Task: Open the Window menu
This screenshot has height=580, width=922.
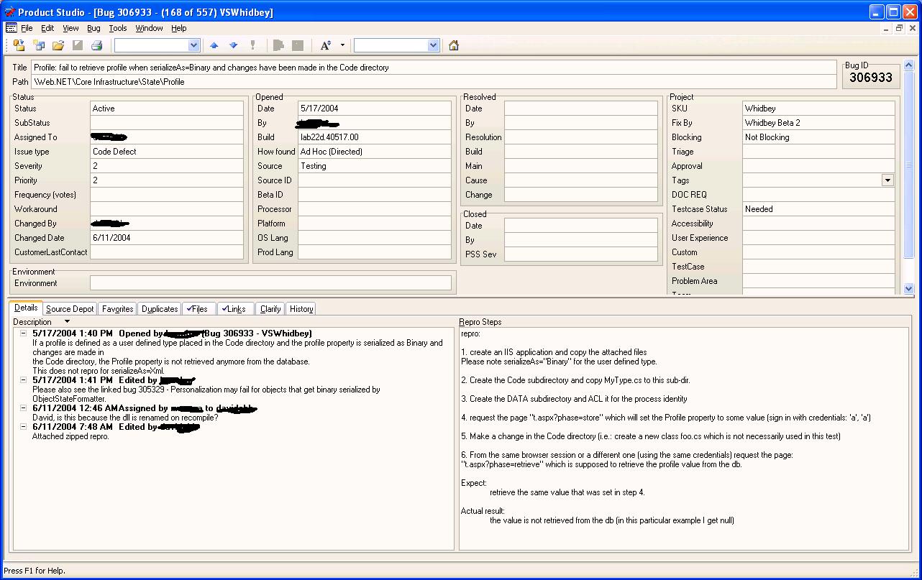Action: coord(149,28)
